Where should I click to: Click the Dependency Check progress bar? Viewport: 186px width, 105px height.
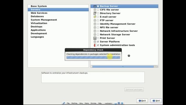click(x=93, y=57)
